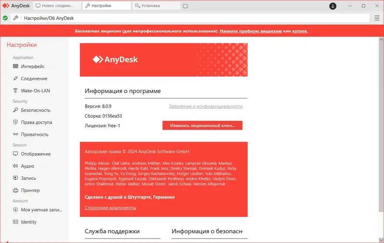The width and height of the screenshot is (384, 243).
Task: Click the Моя учетная запись icon
Action: pos(15,210)
